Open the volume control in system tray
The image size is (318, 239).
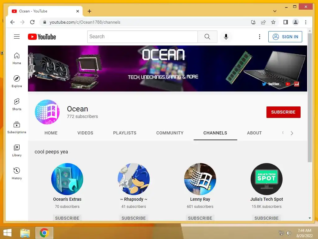[x=288, y=233]
